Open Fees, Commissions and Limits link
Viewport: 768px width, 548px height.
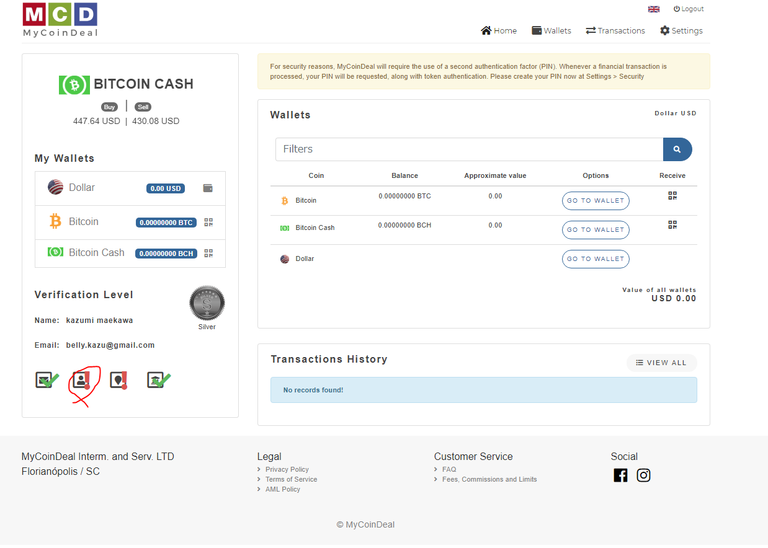click(489, 480)
